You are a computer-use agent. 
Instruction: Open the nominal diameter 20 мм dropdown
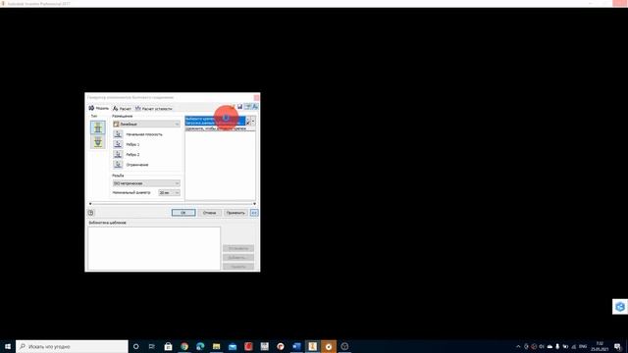(x=169, y=193)
